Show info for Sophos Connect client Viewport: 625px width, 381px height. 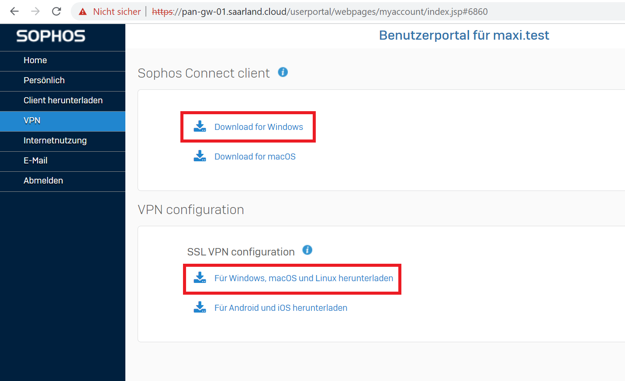point(283,72)
